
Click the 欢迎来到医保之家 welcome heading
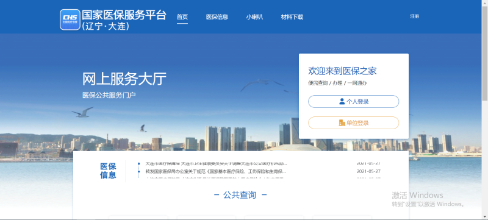342,71
